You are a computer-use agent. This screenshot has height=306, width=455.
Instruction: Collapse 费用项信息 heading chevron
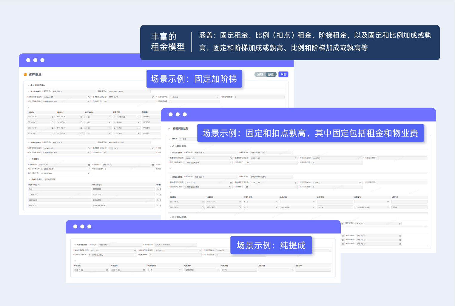[x=169, y=129]
